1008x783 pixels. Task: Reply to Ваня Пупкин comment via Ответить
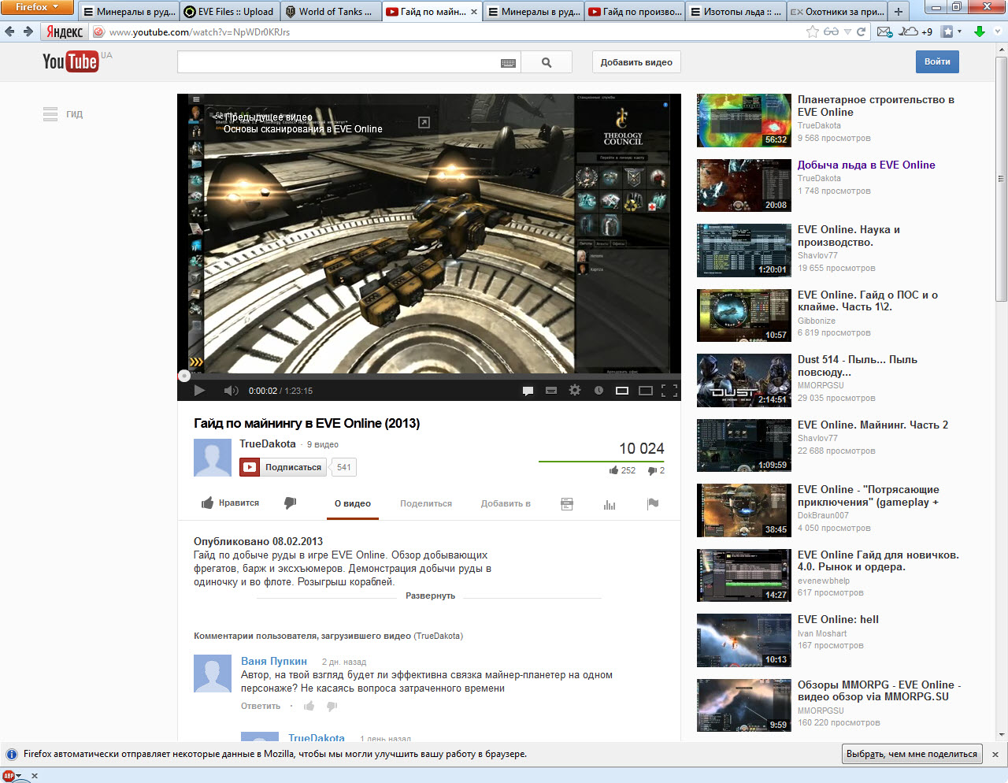(261, 706)
